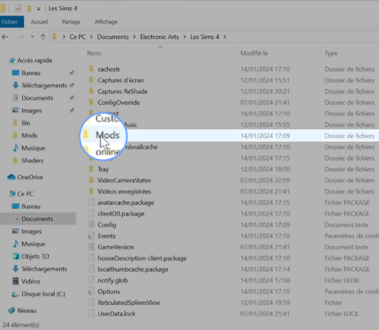Click the forward navigation arrow
The image size is (379, 330).
21,37
